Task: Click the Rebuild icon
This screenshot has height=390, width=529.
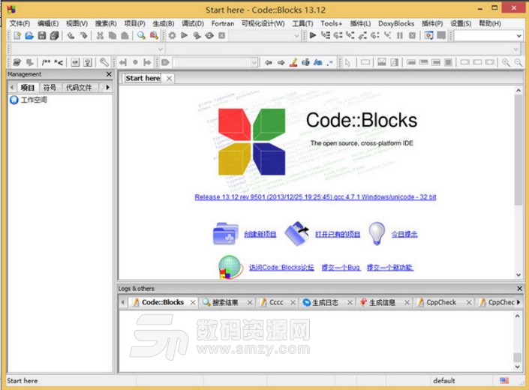Action: tap(209, 35)
